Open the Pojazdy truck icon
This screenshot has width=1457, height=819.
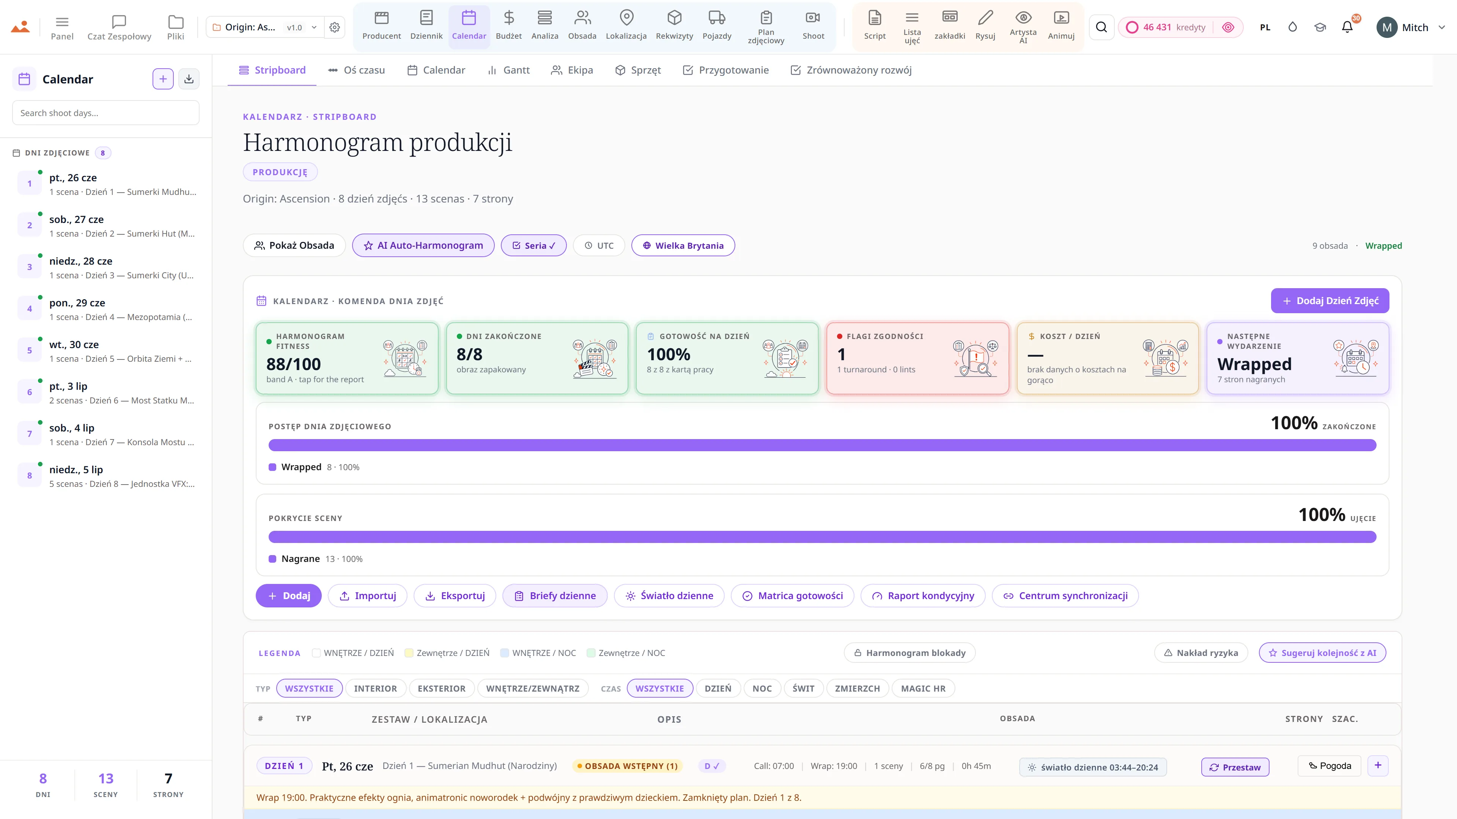pos(717,18)
